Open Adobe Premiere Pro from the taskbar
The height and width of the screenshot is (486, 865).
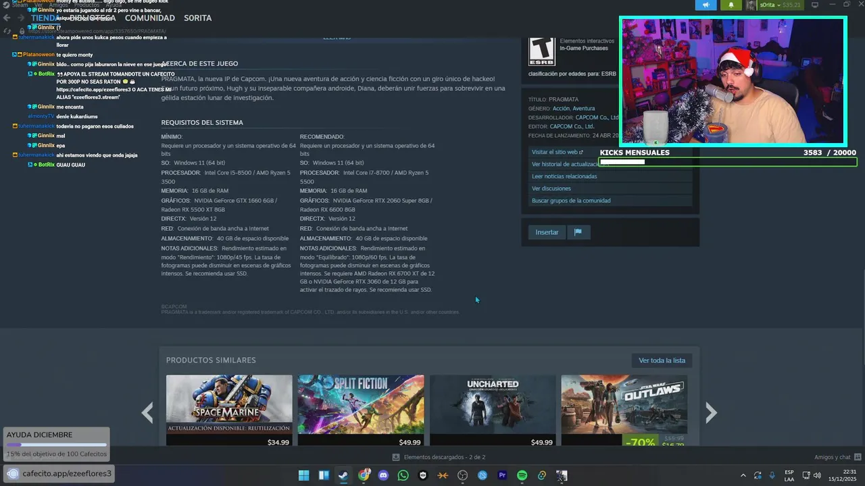tap(502, 475)
